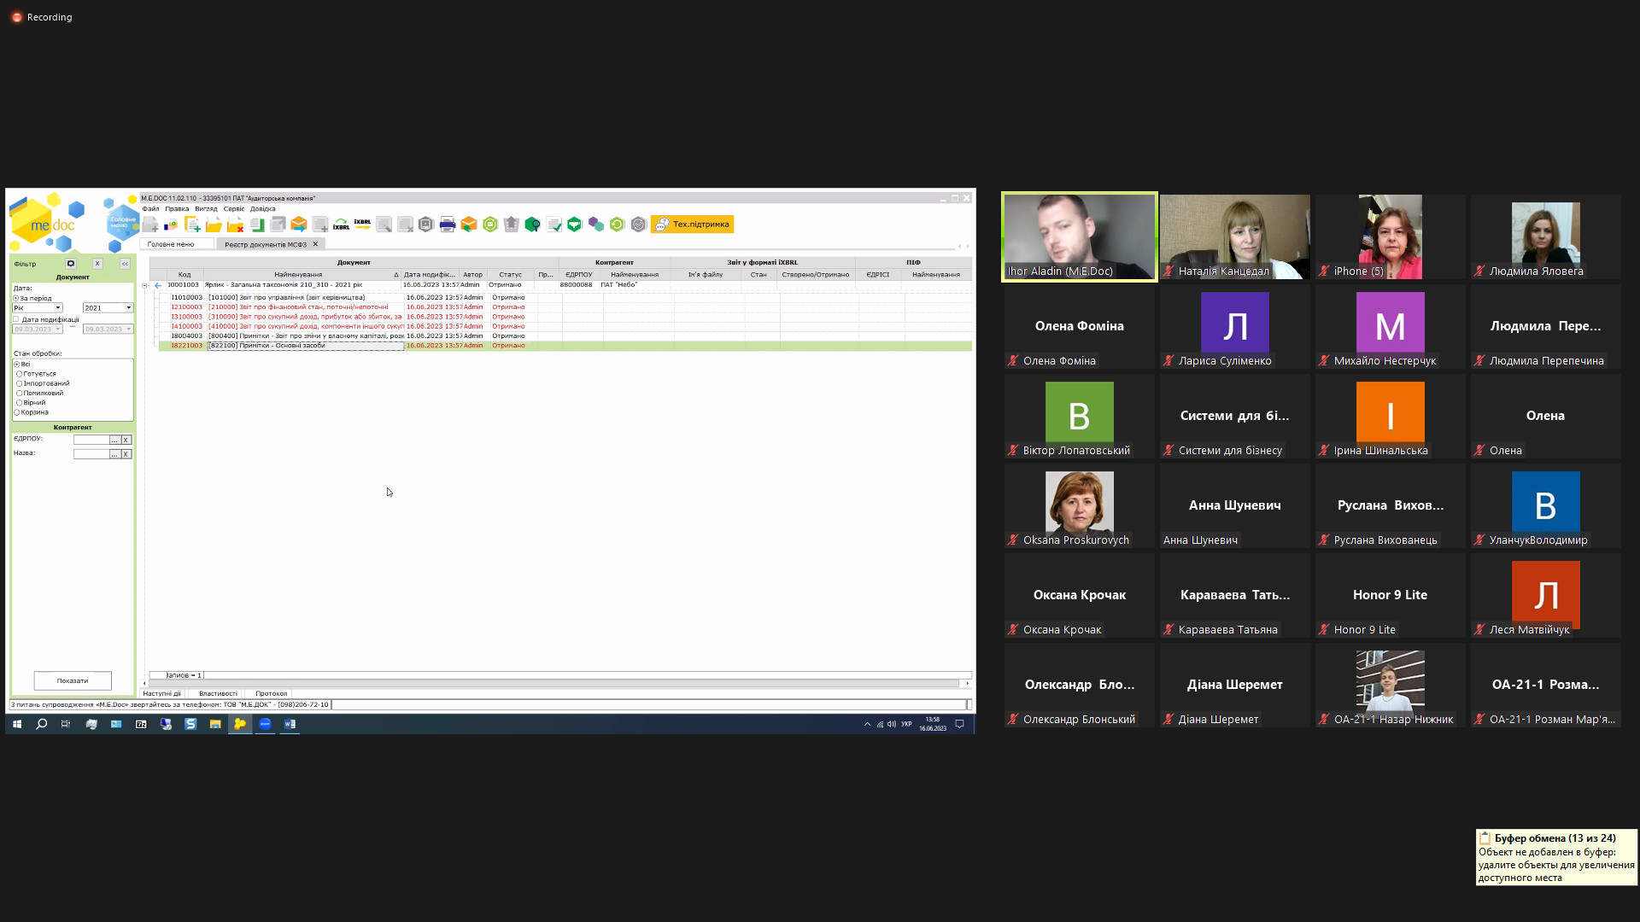
Task: Open the Вигляд menu
Action: (x=206, y=209)
